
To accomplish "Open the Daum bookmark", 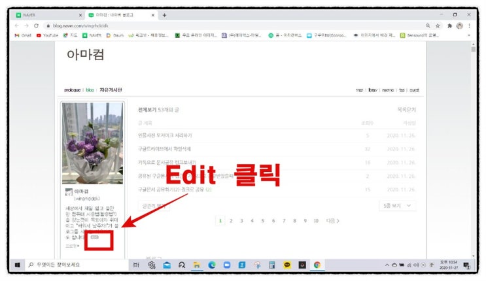I will (x=115, y=35).
